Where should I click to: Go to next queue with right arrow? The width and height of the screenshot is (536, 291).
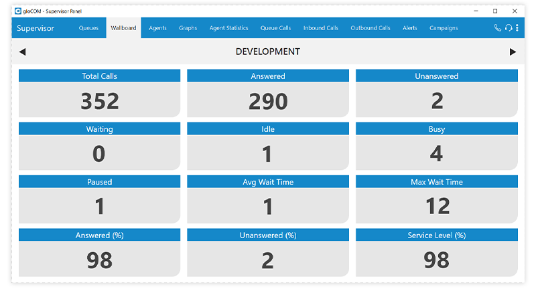click(x=513, y=52)
